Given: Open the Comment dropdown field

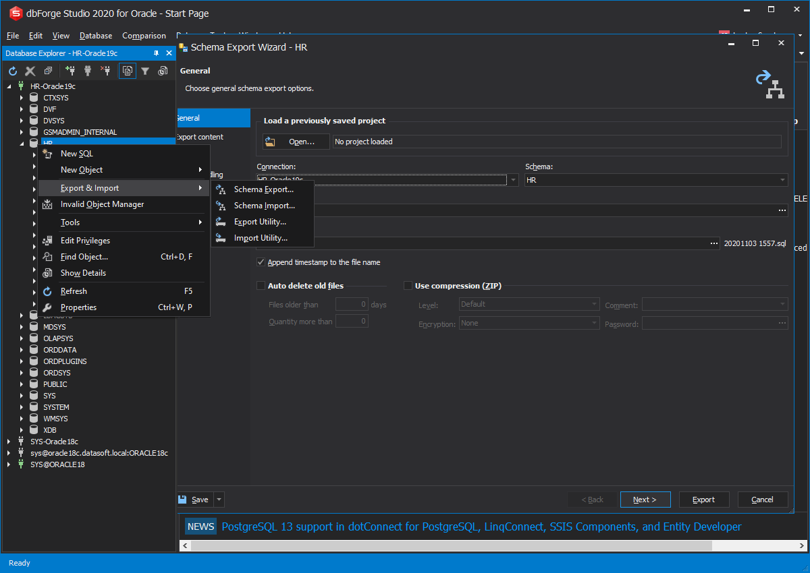Looking at the screenshot, I should [715, 305].
